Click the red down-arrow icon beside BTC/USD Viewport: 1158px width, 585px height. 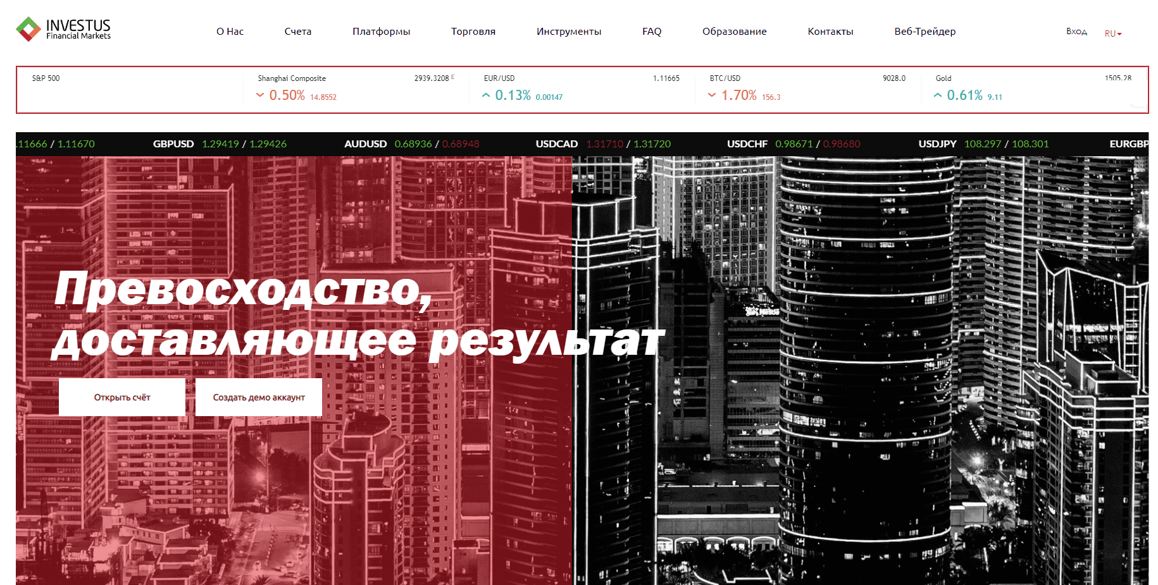click(712, 95)
